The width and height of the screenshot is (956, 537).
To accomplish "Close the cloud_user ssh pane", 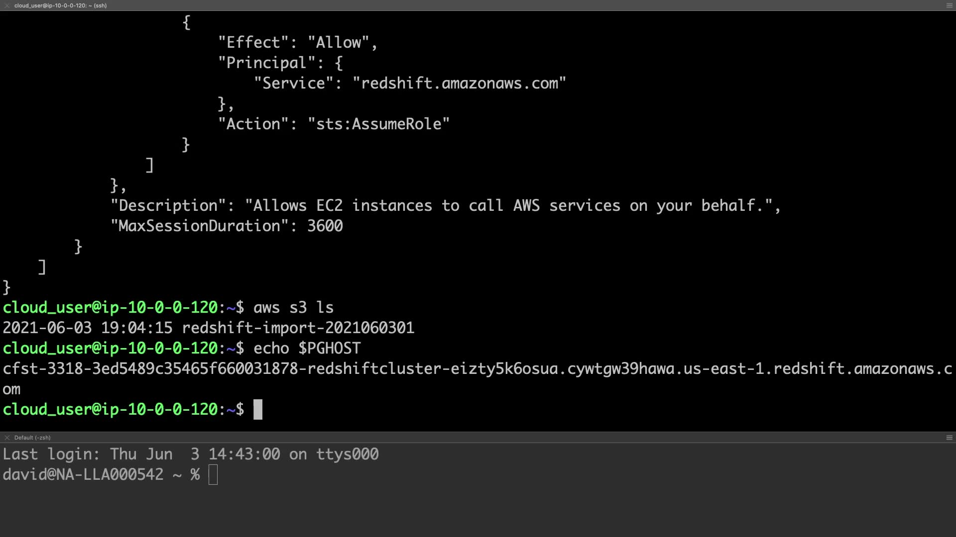I will coord(6,5).
